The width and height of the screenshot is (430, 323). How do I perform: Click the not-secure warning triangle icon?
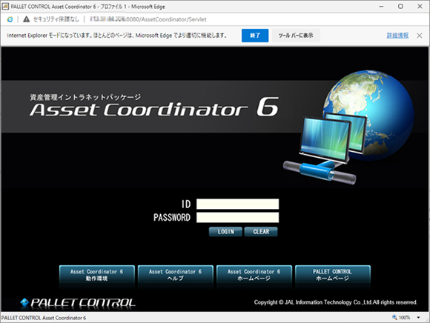click(27, 19)
